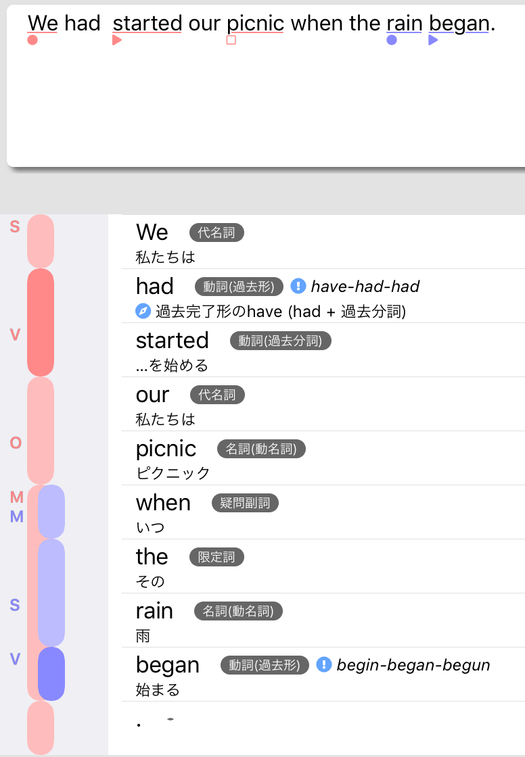Click the rain entry in the word list
Viewport: 525px width, 757px height.
(x=323, y=620)
